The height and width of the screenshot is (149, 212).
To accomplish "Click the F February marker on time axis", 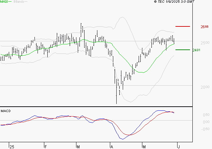I will pyautogui.click(x=46, y=147).
